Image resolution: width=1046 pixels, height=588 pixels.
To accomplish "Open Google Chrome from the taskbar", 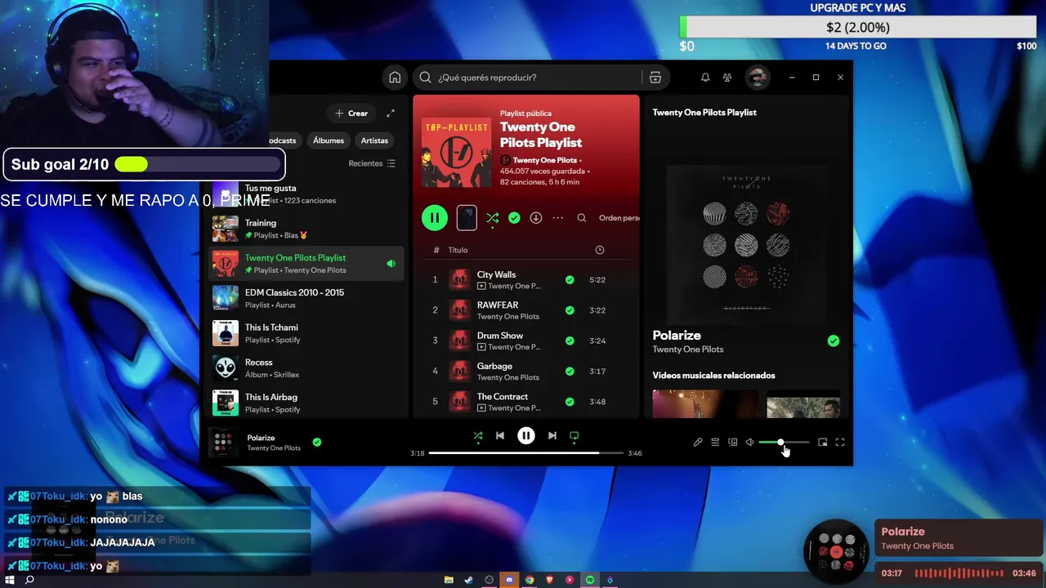I will coord(530,580).
